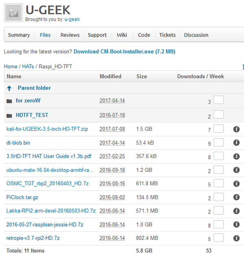Viewport: 244px width, 260px height.
Task: Click the download stats box for Lakka-RPi2 file
Action: (219, 210)
